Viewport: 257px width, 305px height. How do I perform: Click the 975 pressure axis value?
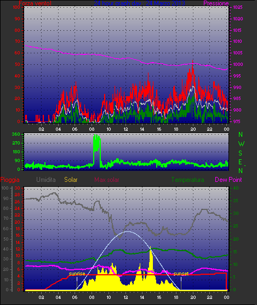tap(237, 121)
